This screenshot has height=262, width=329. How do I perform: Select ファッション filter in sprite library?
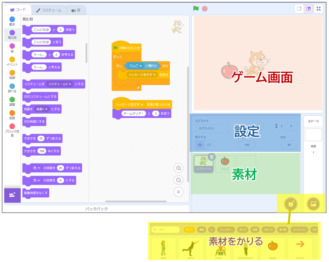[299, 230]
